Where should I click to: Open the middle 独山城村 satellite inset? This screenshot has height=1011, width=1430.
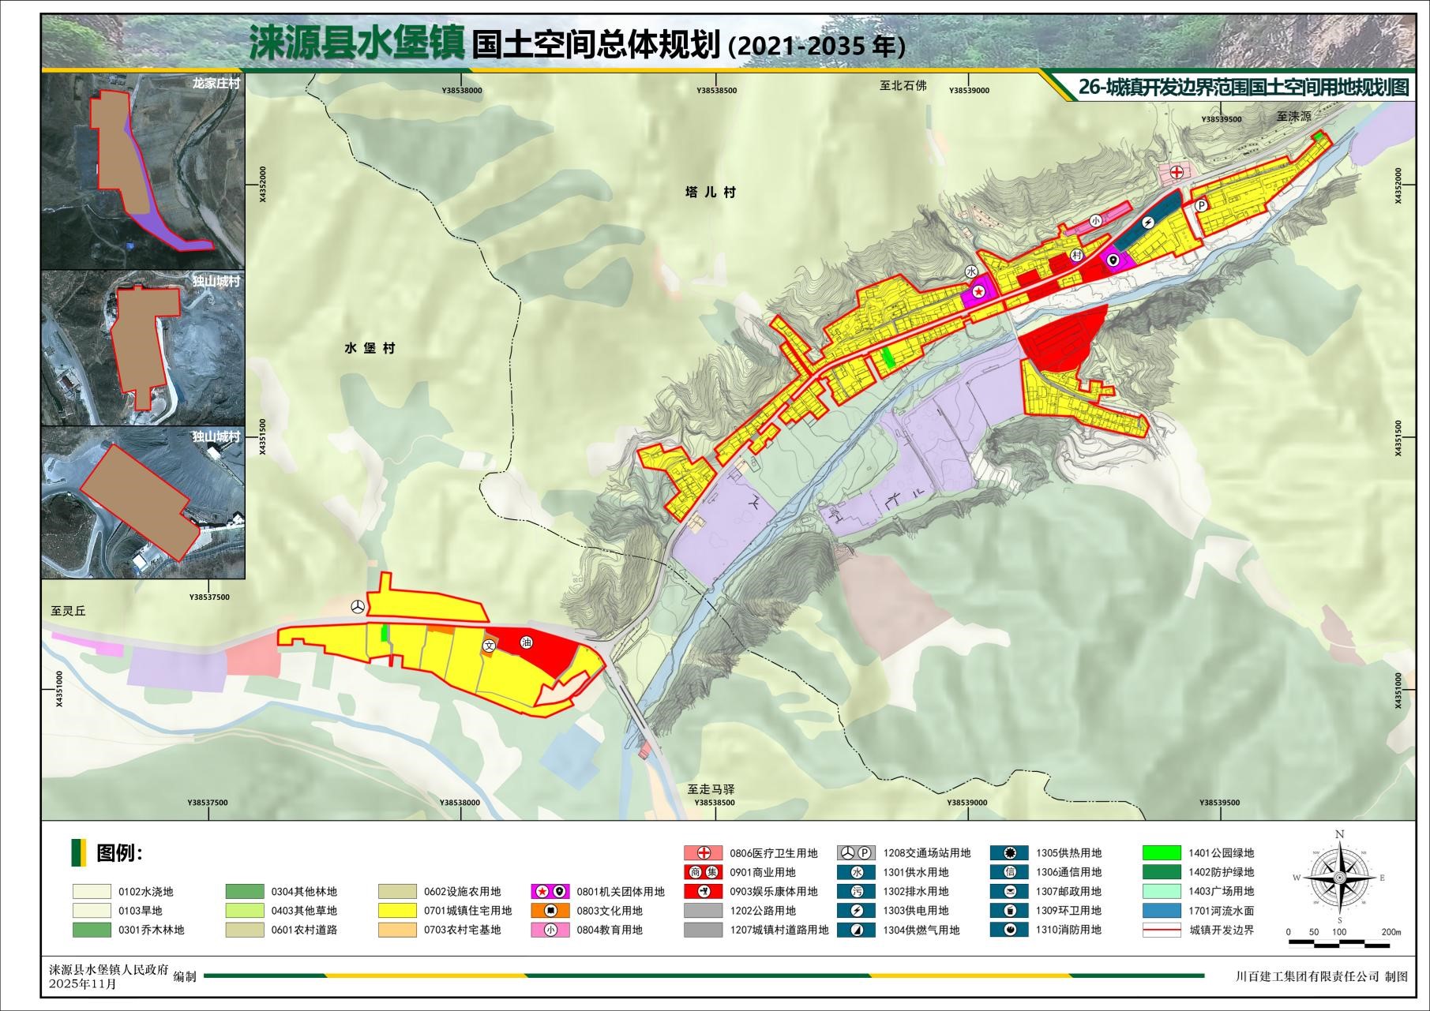pos(143,348)
